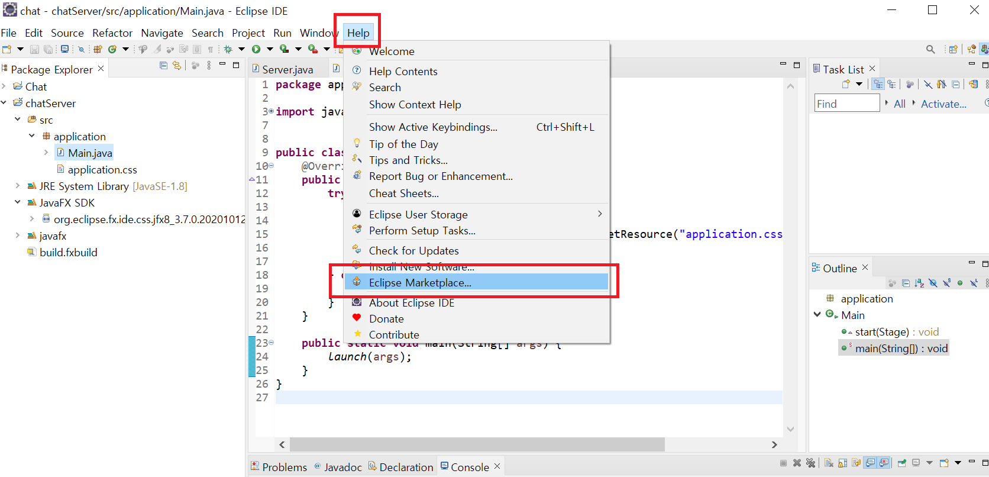The width and height of the screenshot is (989, 477).
Task: Click the green Run button icon
Action: point(256,49)
